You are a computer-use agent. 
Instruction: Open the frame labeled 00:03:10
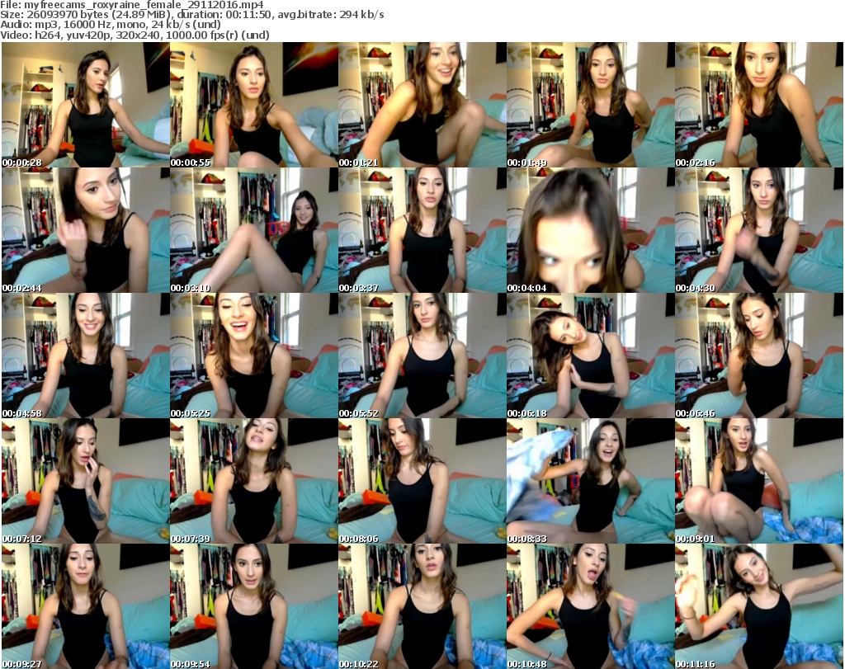(x=253, y=230)
